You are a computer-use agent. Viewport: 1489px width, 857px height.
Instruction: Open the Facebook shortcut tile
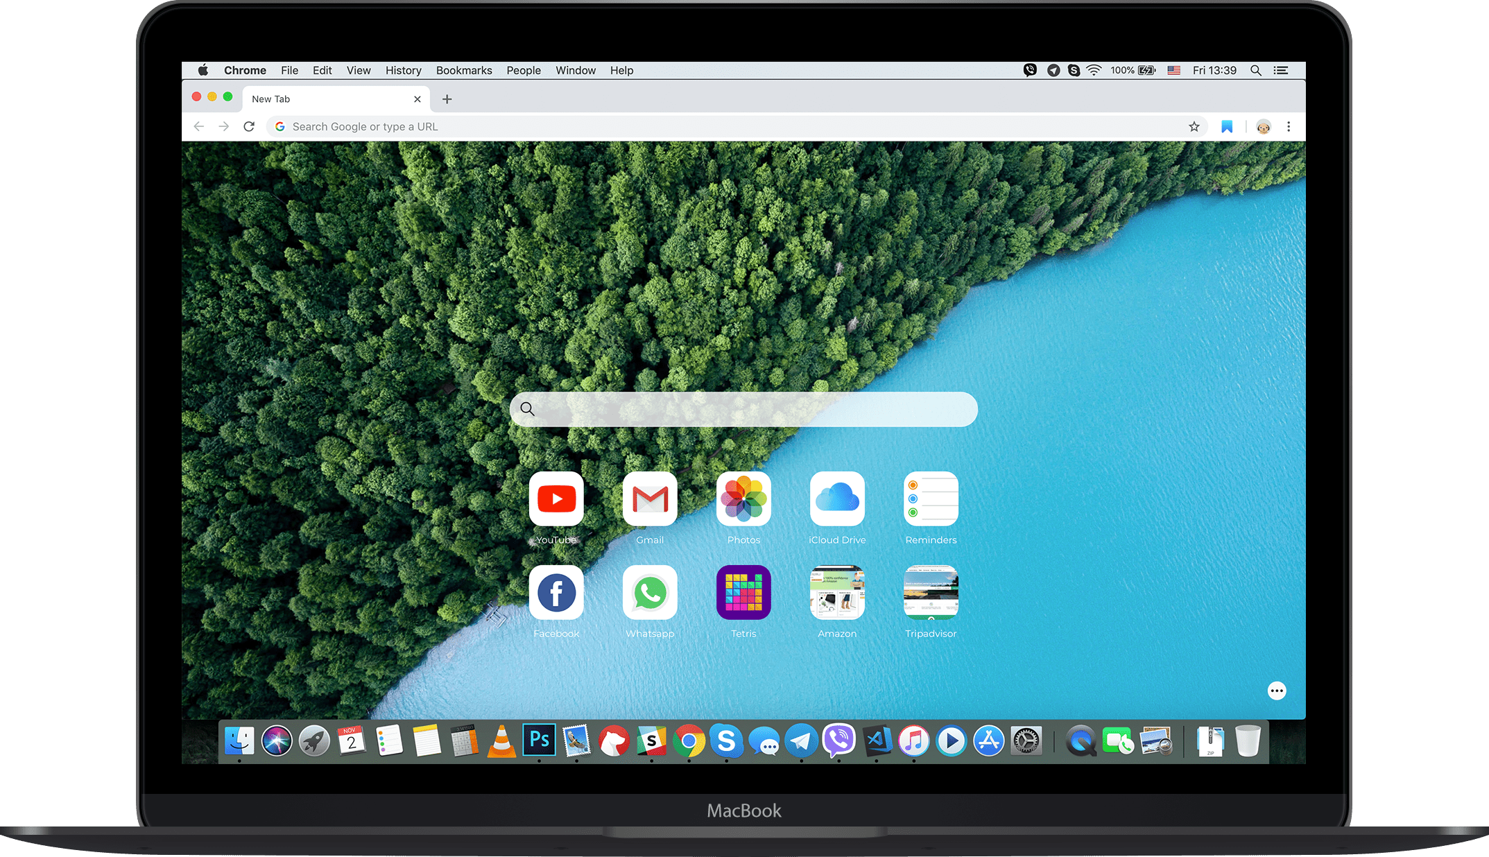coord(556,592)
